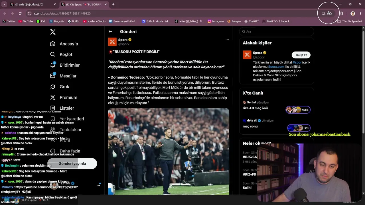This screenshot has width=365, height=205.
Task: Open the Futbol - skorlar bookmark
Action: (156, 21)
